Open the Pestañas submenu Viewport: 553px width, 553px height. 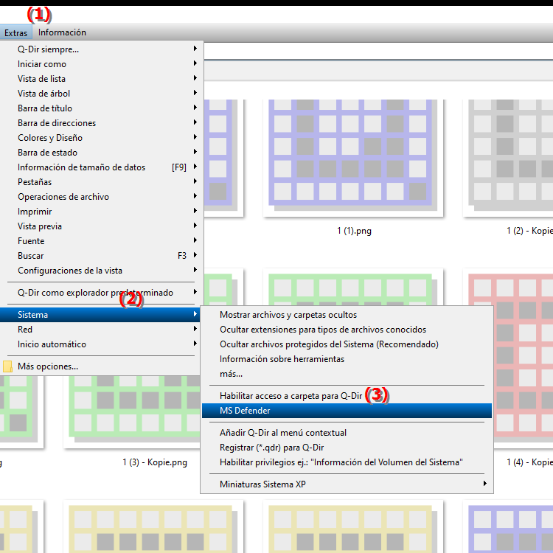pos(102,182)
